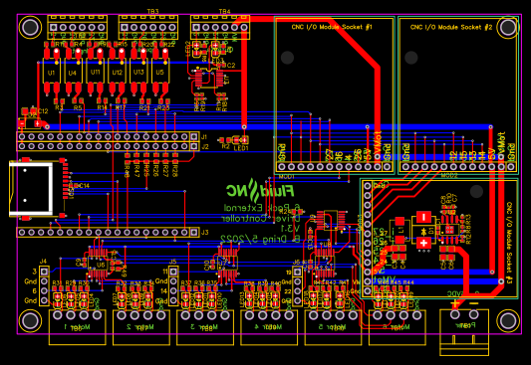Click the J4 connector label
531x365 pixels.
(x=43, y=262)
